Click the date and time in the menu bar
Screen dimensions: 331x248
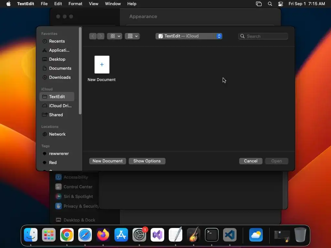307,4
